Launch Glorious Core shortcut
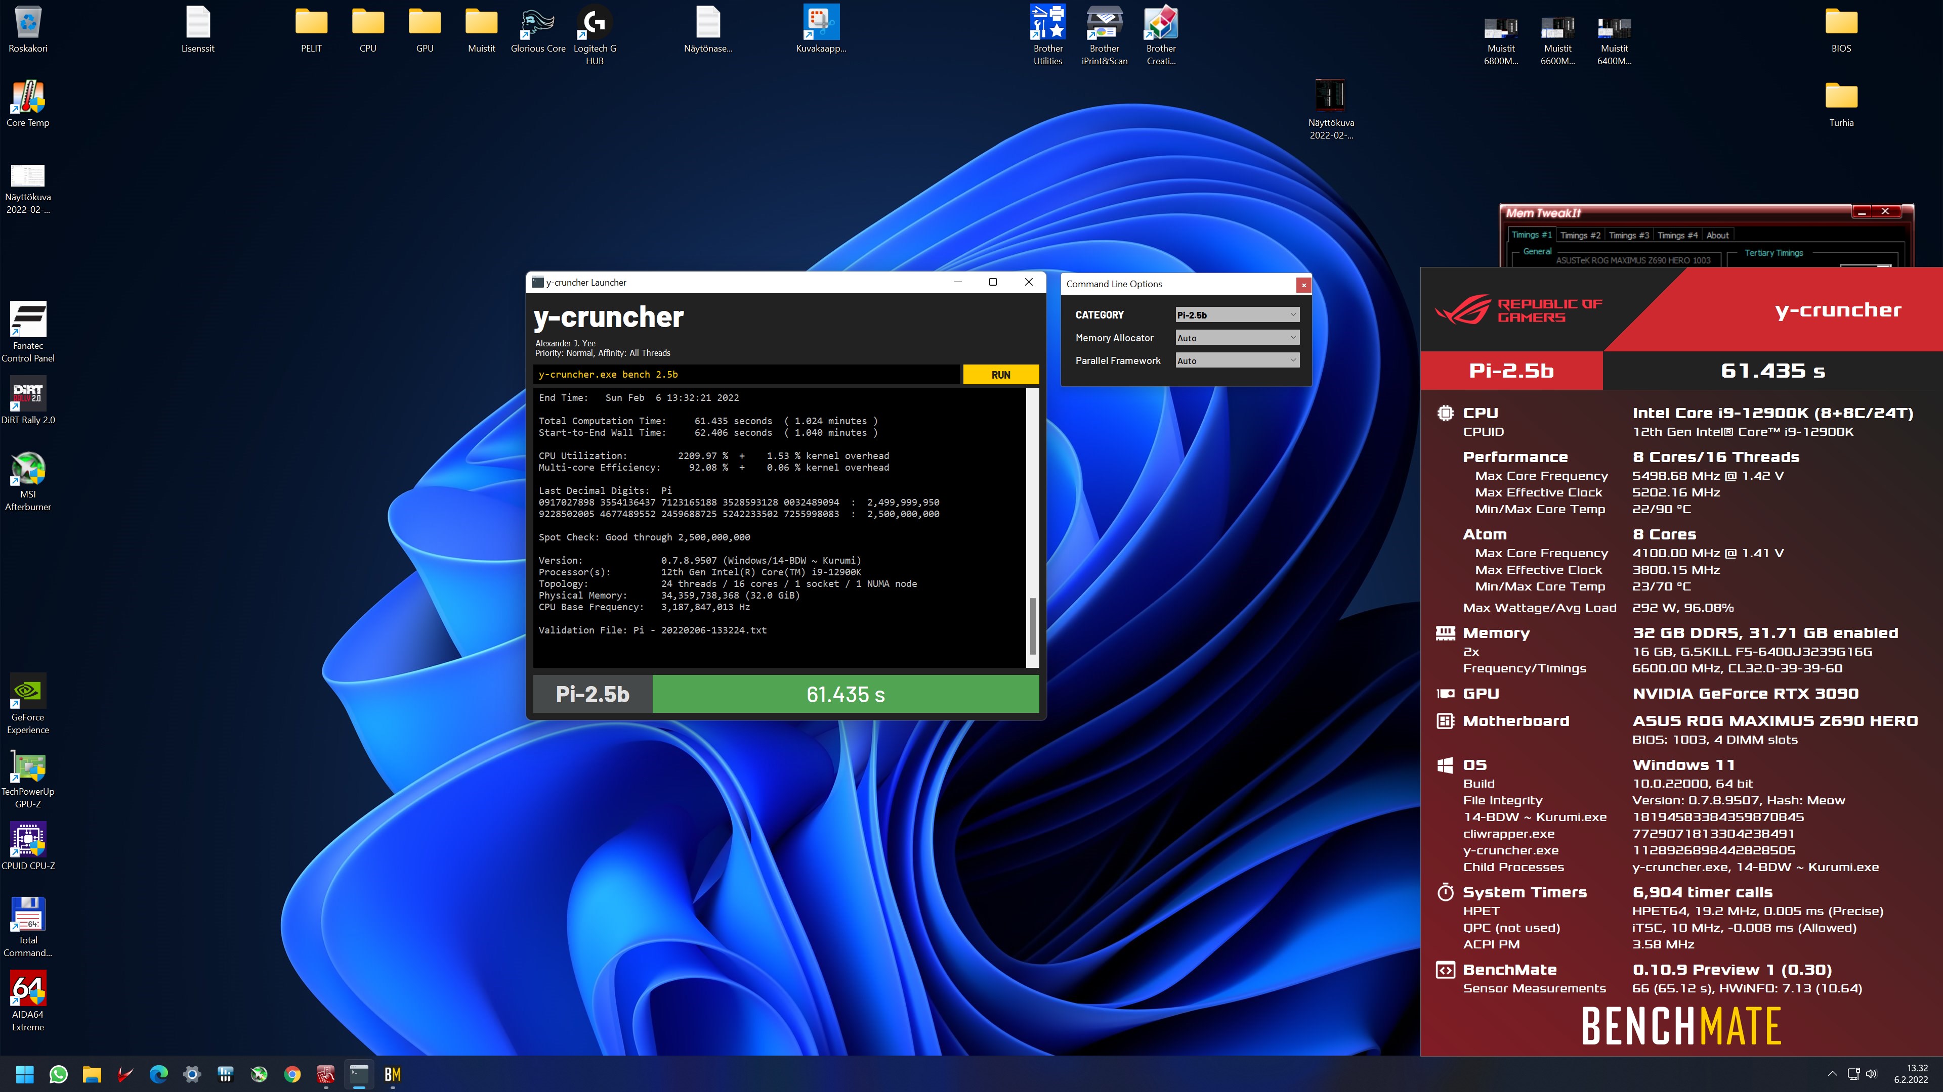The width and height of the screenshot is (1943, 1092). [x=538, y=29]
